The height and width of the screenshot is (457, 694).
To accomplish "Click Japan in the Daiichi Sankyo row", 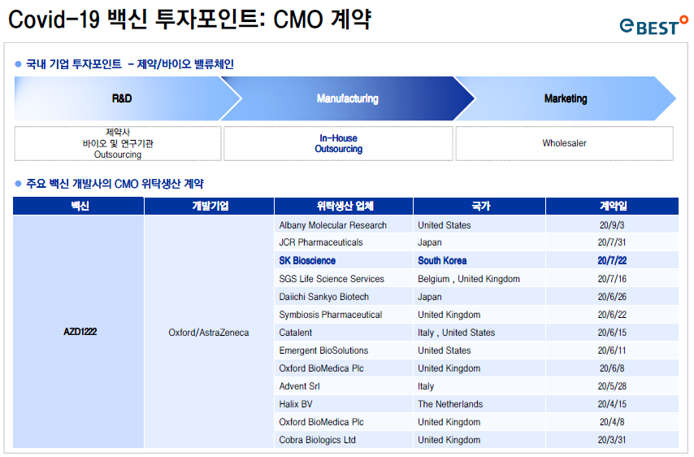I will (x=430, y=297).
